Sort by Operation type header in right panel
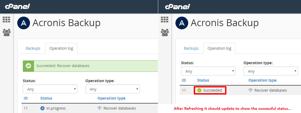Viewport: 301px width, 113px height. (x=262, y=80)
